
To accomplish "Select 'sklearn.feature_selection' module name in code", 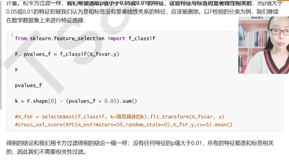I will (x=67, y=38).
